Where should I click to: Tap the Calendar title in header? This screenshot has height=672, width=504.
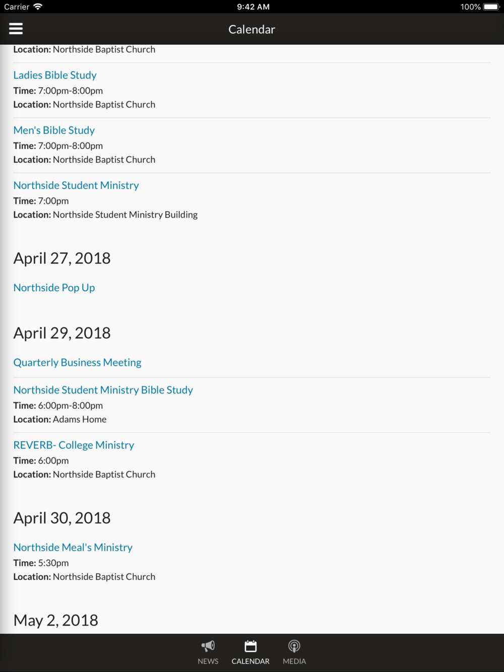click(x=252, y=29)
